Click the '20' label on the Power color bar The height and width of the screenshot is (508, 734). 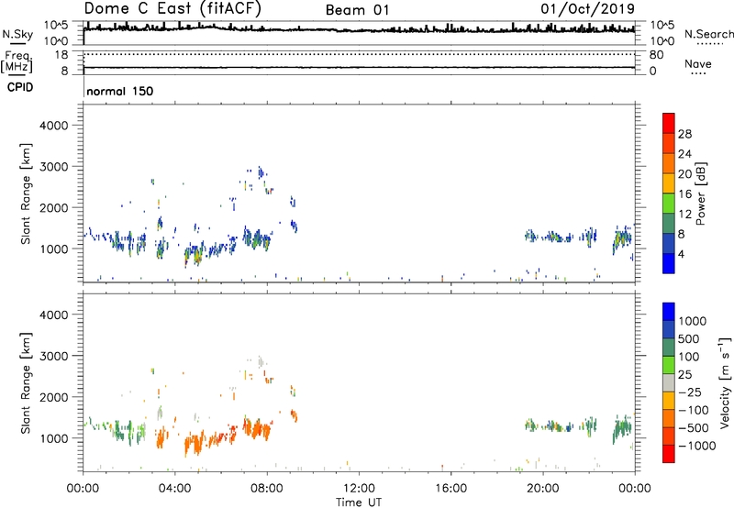click(x=684, y=174)
